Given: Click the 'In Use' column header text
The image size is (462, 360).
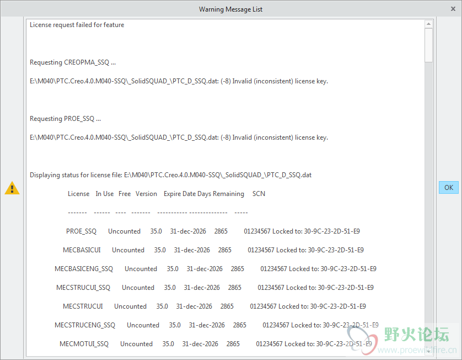Looking at the screenshot, I should [x=105, y=194].
